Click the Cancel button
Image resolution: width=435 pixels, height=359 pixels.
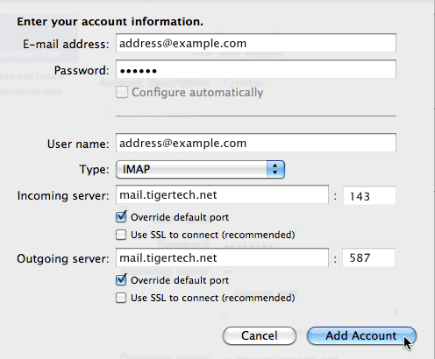[x=260, y=335]
